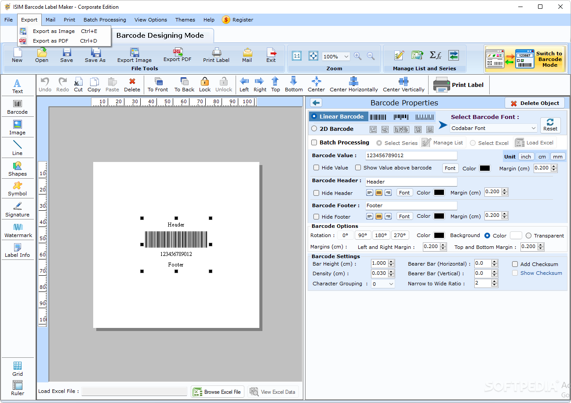The image size is (571, 403).
Task: Click the Barcode Value input field
Action: pyautogui.click(x=411, y=155)
